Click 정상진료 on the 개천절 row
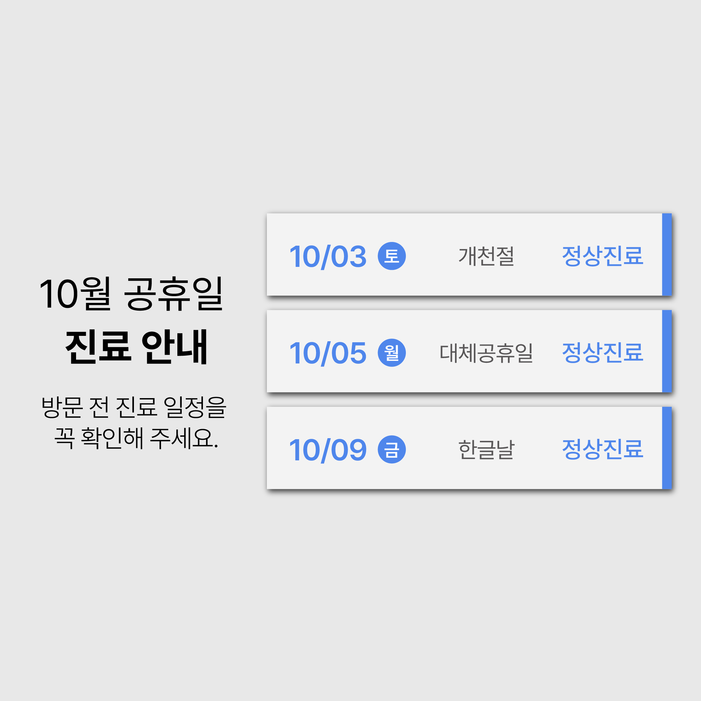 [x=602, y=256]
